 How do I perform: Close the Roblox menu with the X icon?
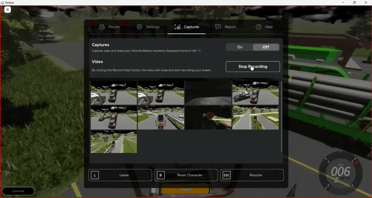coord(8,10)
